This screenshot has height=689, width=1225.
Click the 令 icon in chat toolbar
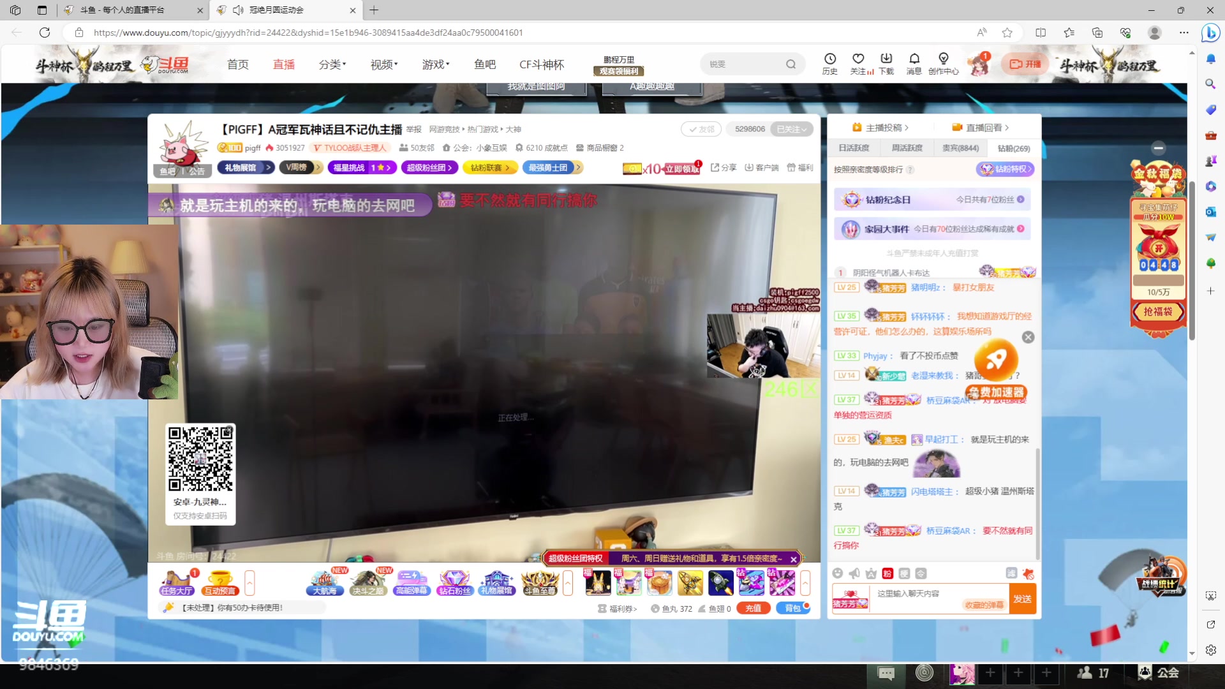tap(921, 574)
